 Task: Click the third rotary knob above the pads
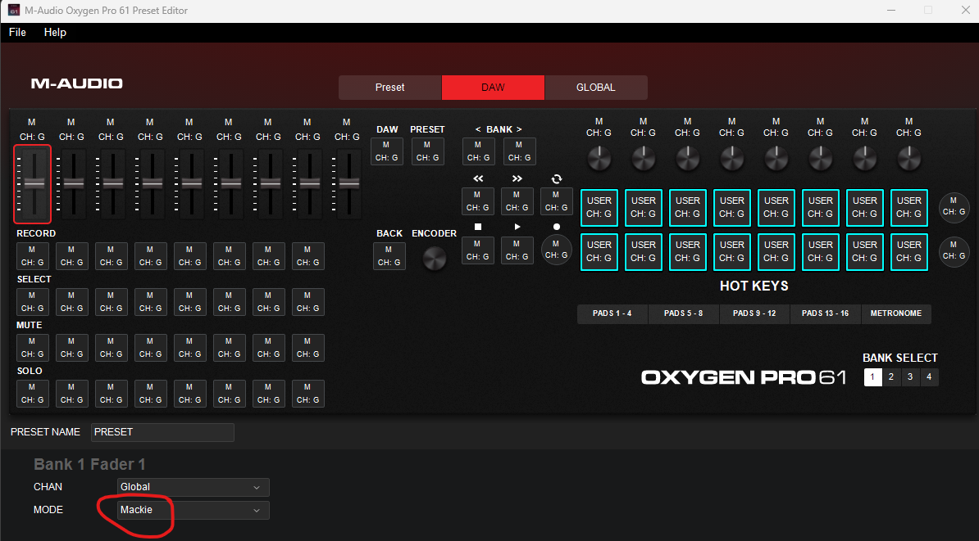(687, 158)
